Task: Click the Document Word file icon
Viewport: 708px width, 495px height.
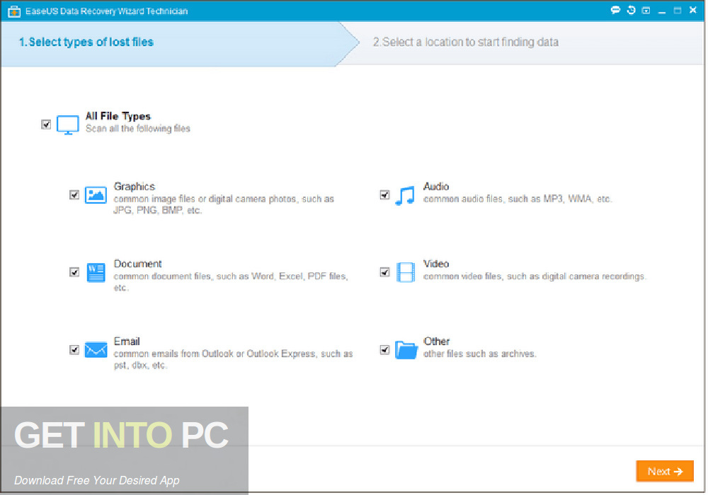Action: click(96, 272)
